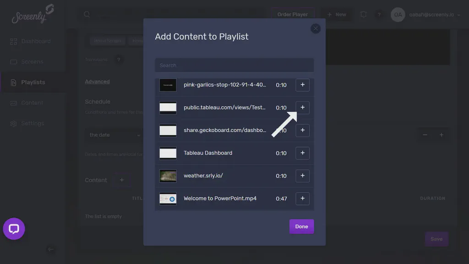This screenshot has height=264, width=469.
Task: Open the help question mark icon
Action: coord(379,14)
